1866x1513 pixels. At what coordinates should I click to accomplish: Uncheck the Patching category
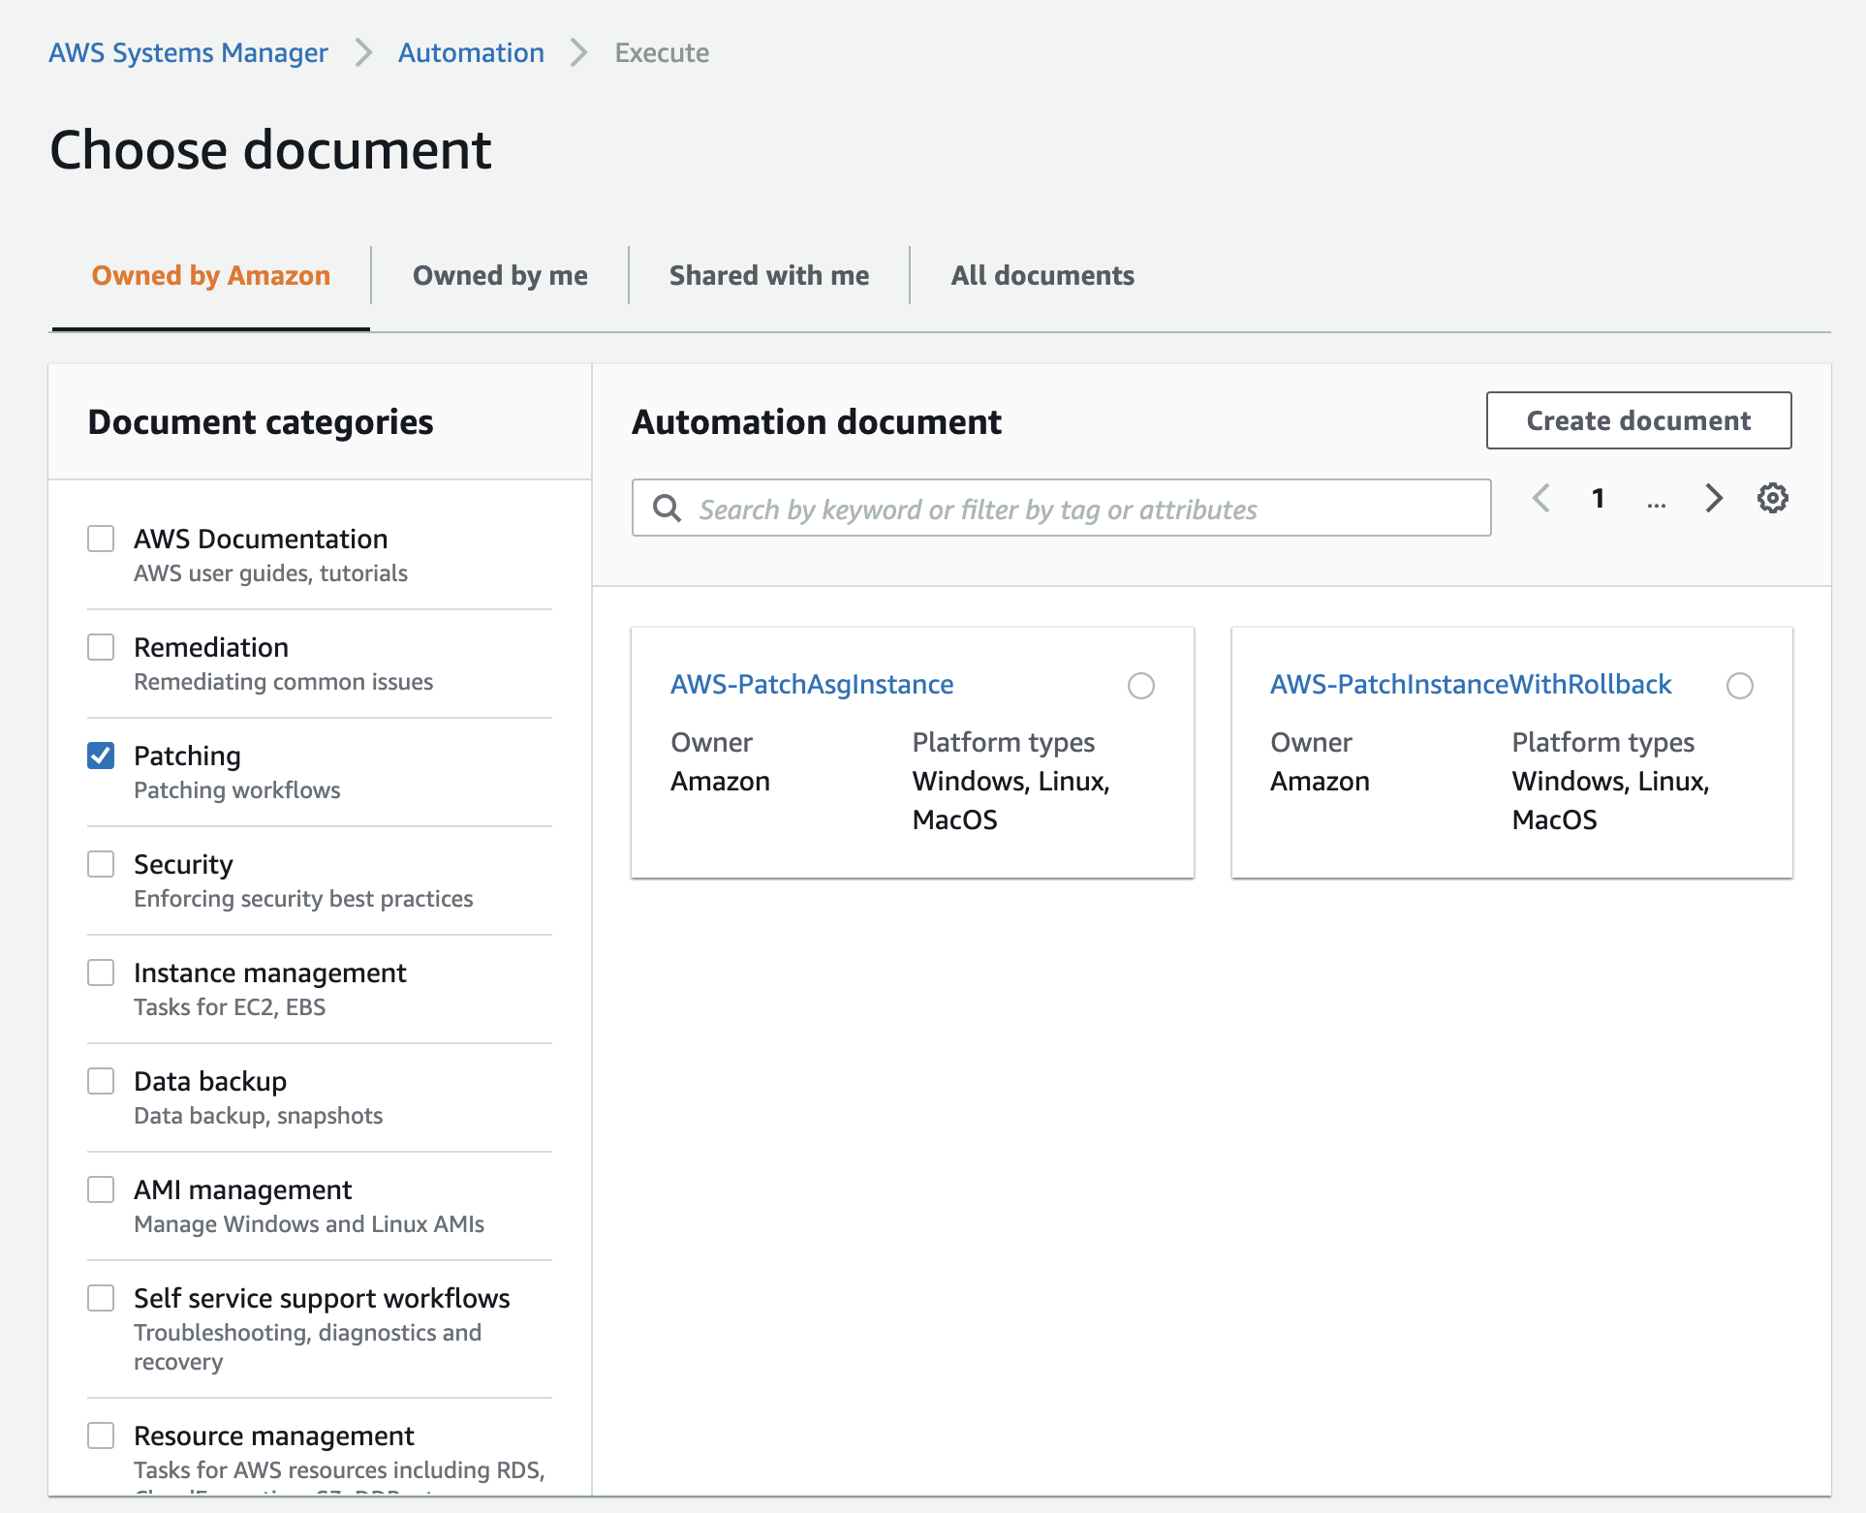(x=101, y=756)
